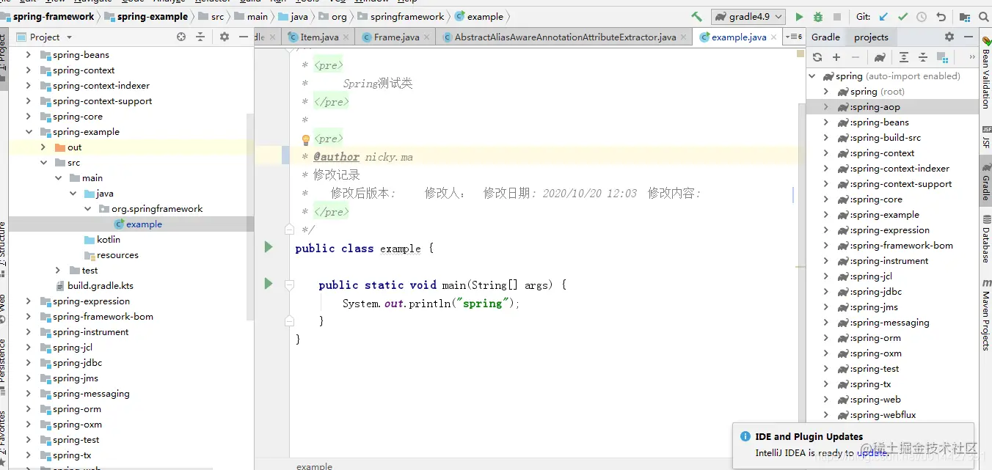Viewport: 992px width, 470px height.
Task: Collapse all in Gradle panel toolbar
Action: 923,57
